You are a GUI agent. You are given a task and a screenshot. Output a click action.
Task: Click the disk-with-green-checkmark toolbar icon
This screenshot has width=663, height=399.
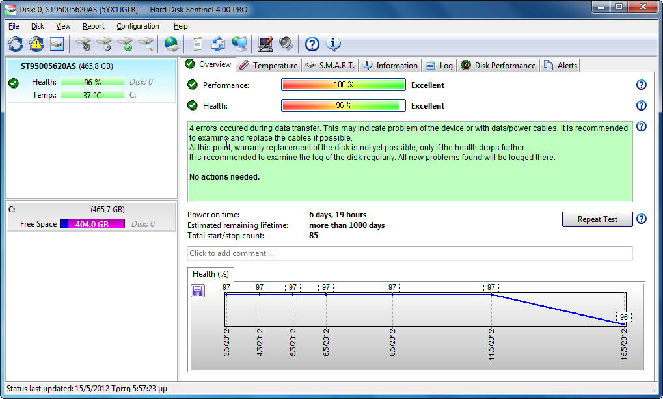coord(125,44)
